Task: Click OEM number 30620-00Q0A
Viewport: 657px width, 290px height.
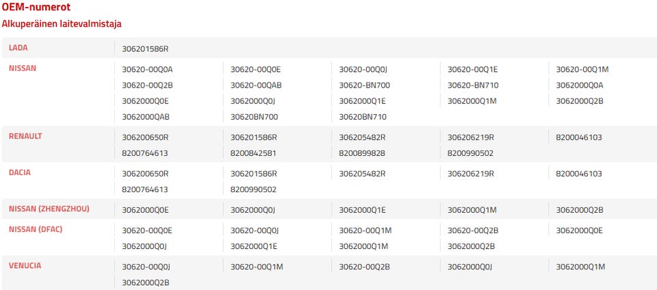Action: tap(147, 69)
